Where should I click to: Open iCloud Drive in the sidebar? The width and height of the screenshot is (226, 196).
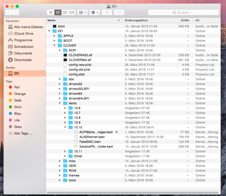(x=21, y=33)
